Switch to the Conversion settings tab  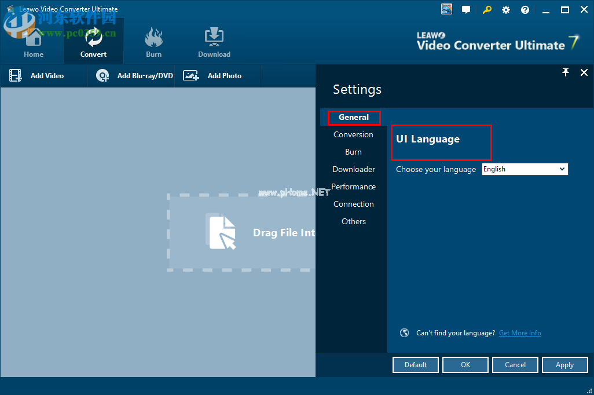point(353,134)
